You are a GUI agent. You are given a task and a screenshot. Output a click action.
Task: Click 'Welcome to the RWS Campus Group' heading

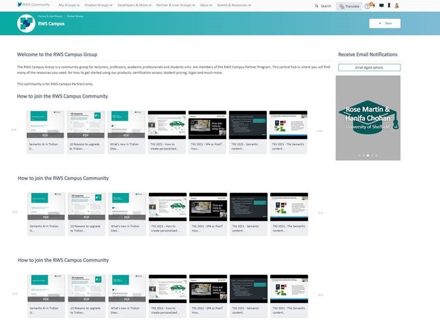(57, 55)
